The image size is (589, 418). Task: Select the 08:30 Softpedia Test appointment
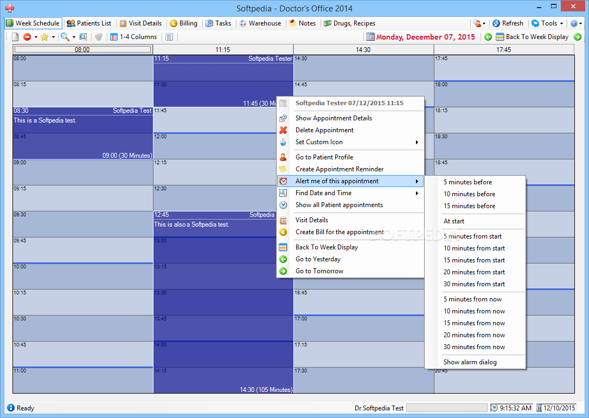(x=83, y=133)
